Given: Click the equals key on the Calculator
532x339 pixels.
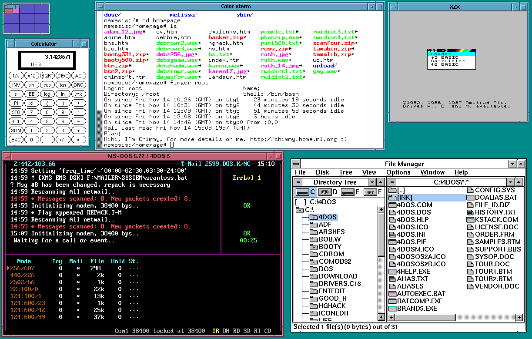Looking at the screenshot, I should (x=78, y=140).
